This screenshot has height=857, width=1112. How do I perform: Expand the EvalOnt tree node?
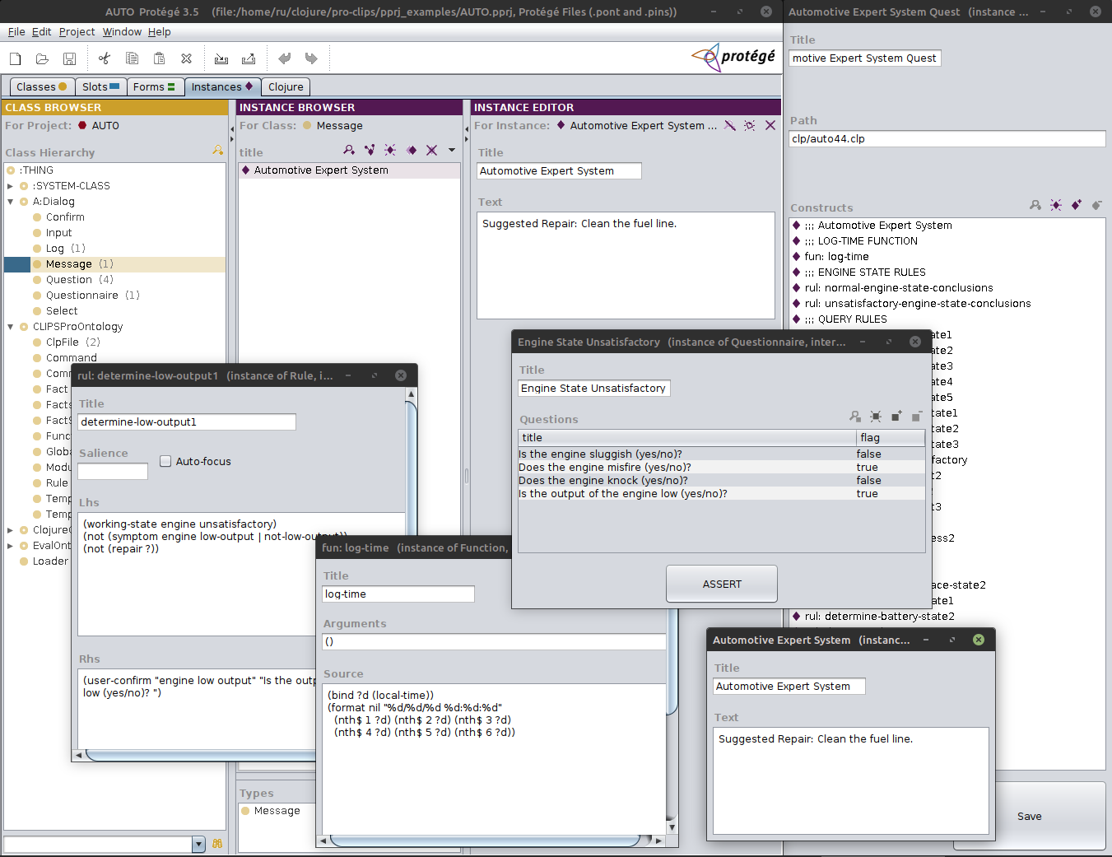pos(10,546)
